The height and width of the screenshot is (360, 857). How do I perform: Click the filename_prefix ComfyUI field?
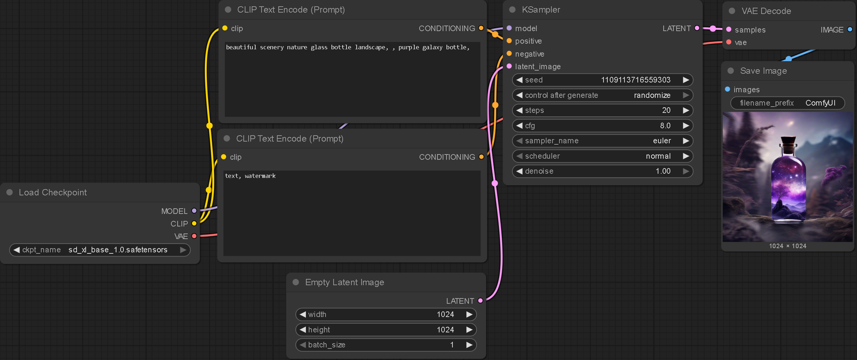787,103
